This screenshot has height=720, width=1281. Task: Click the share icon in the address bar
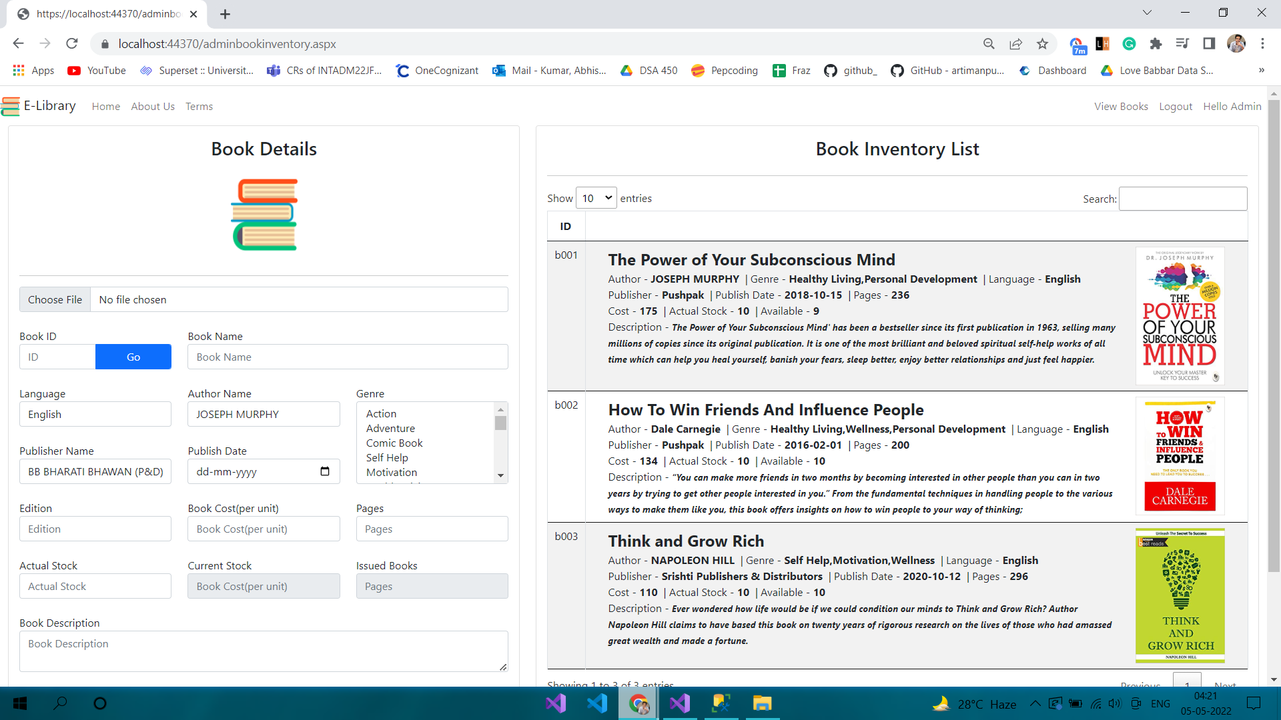1015,44
